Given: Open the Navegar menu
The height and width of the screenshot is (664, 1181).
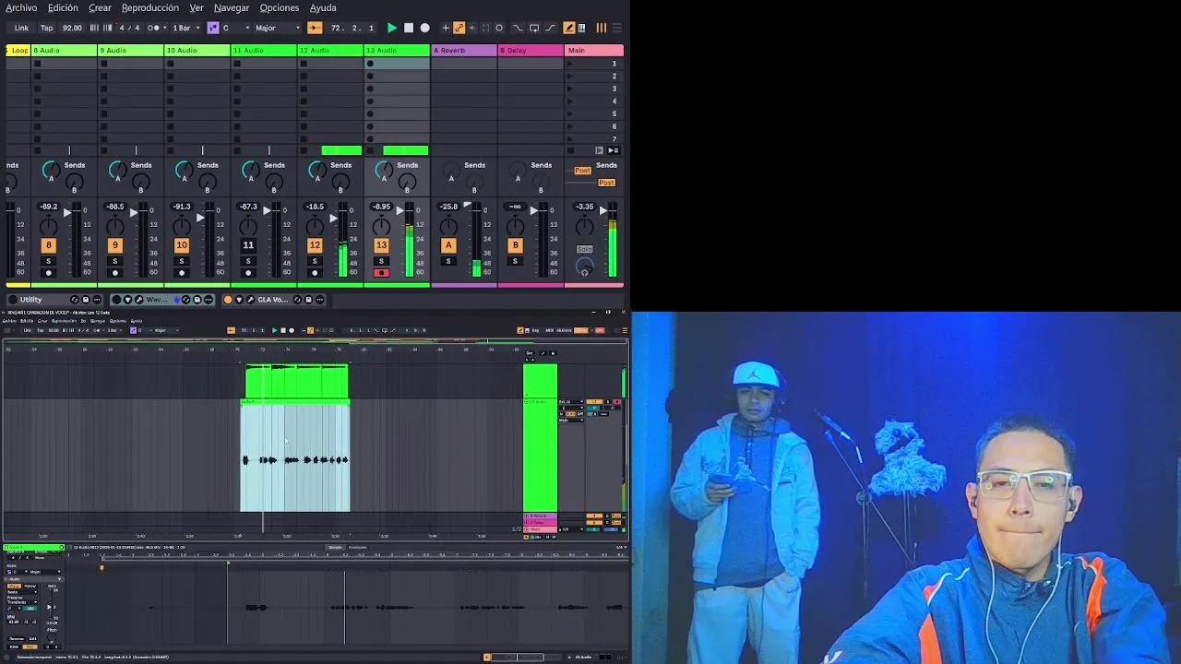Looking at the screenshot, I should click(x=232, y=7).
